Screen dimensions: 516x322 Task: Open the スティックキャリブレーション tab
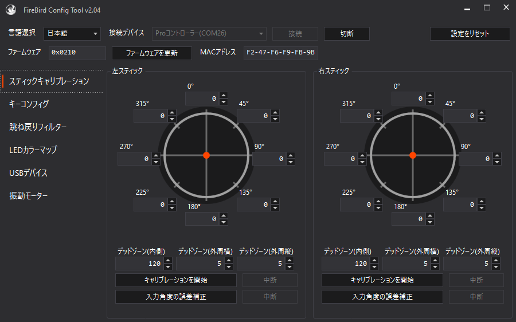[x=52, y=81]
